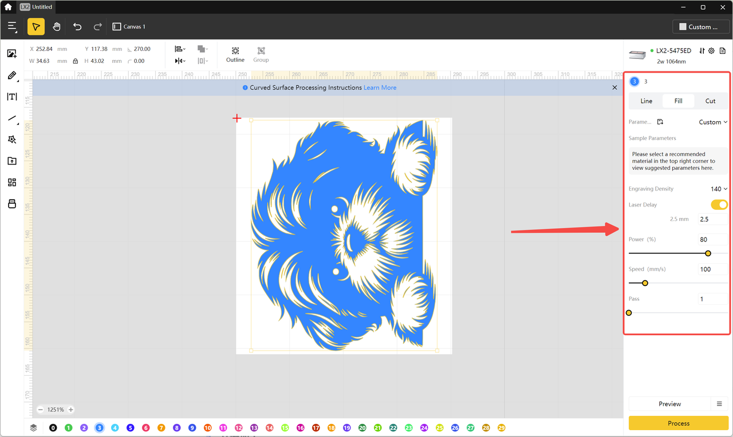Viewport: 733px width, 437px height.
Task: Expand the Custom parameter dropdown
Action: click(713, 122)
